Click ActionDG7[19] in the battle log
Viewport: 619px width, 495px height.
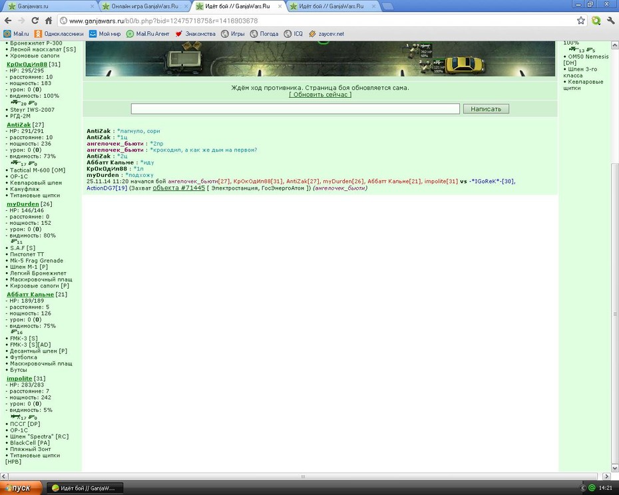pyautogui.click(x=107, y=188)
